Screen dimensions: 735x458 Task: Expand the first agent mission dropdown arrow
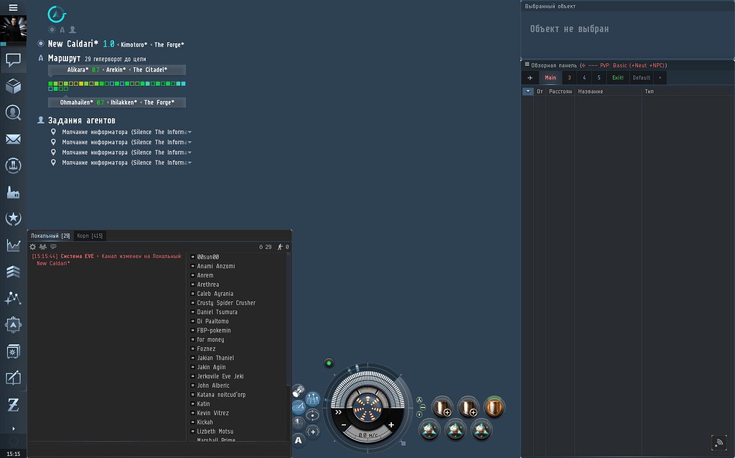189,132
